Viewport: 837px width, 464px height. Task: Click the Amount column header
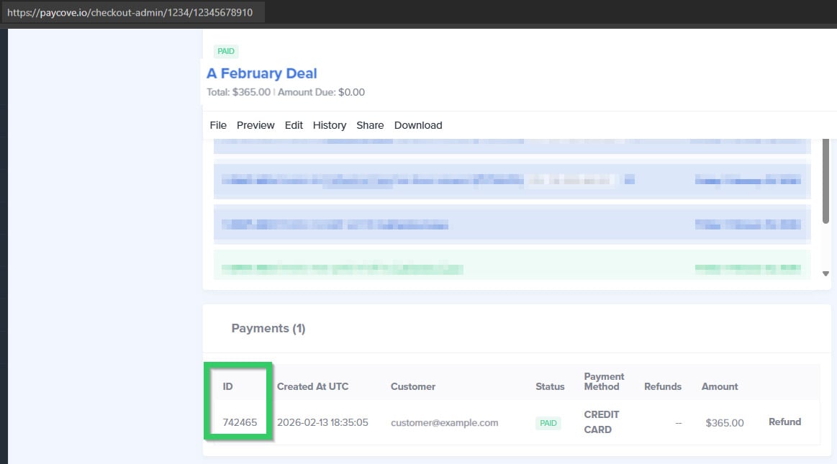(x=720, y=386)
